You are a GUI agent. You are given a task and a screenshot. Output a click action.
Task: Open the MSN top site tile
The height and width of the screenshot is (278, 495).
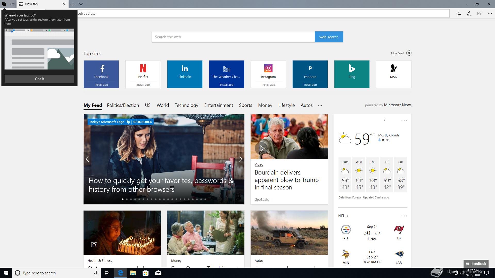point(394,74)
